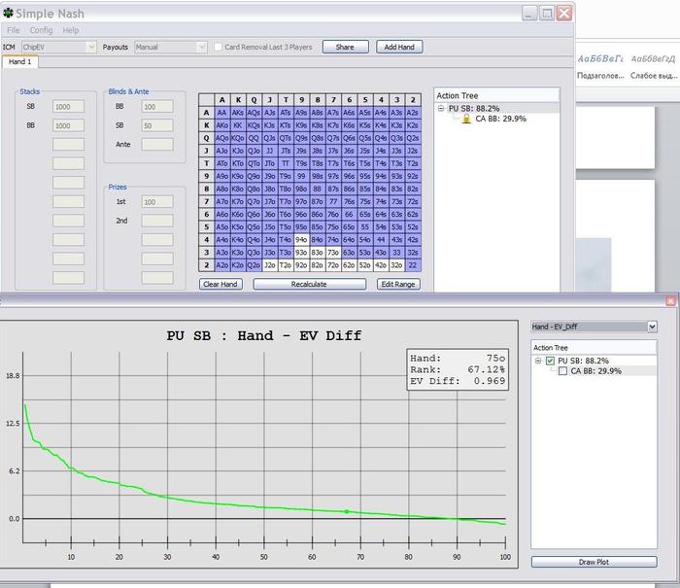Screen dimensions: 680x588
Task: Click the Clear Hand button
Action: coord(221,284)
